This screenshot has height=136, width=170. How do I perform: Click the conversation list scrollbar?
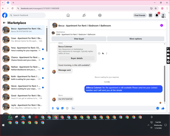coord(47,40)
